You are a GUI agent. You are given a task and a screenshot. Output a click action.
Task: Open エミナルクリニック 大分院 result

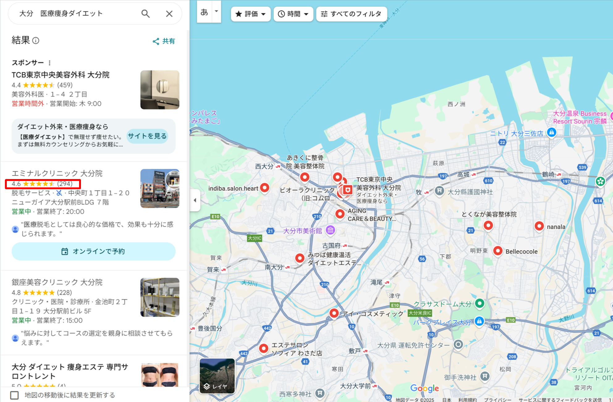click(57, 173)
